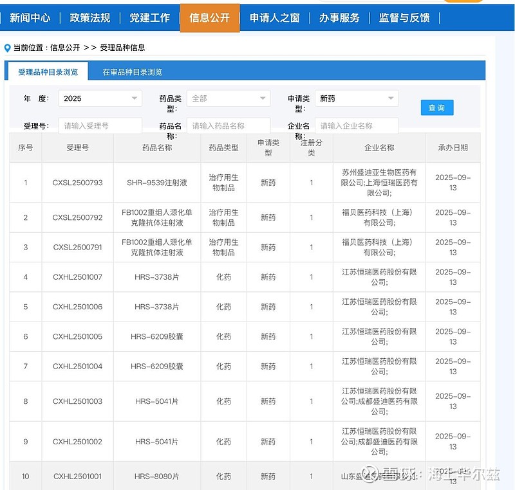Go to 党建工作 navigation item

149,18
